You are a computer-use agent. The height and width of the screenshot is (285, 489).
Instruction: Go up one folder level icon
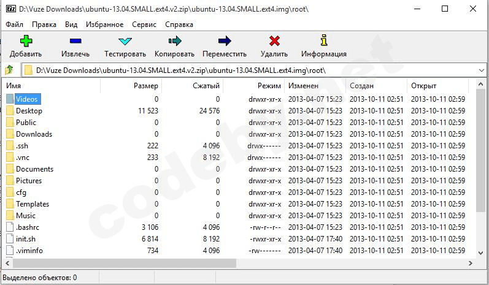(9, 70)
